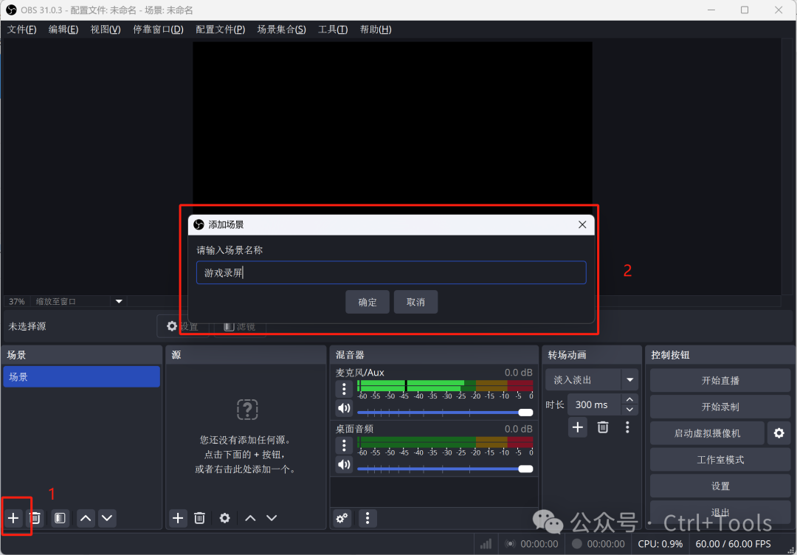
Task: Expand the preview zoom scale dropdown arrow
Action: 118,301
